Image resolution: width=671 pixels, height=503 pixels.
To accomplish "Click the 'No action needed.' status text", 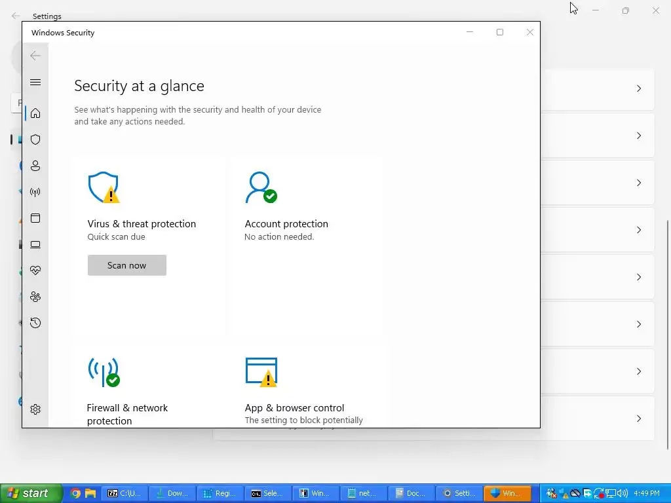I will [279, 236].
